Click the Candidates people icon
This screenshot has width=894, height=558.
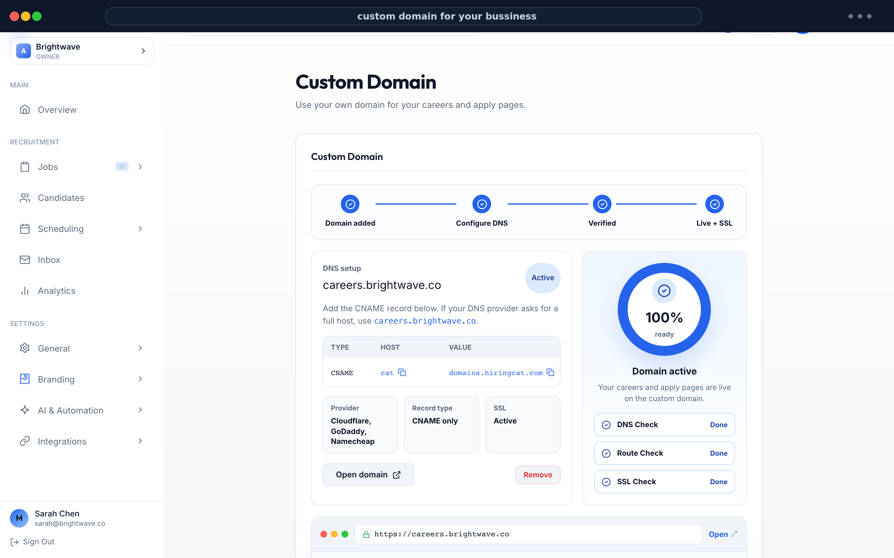click(x=25, y=198)
